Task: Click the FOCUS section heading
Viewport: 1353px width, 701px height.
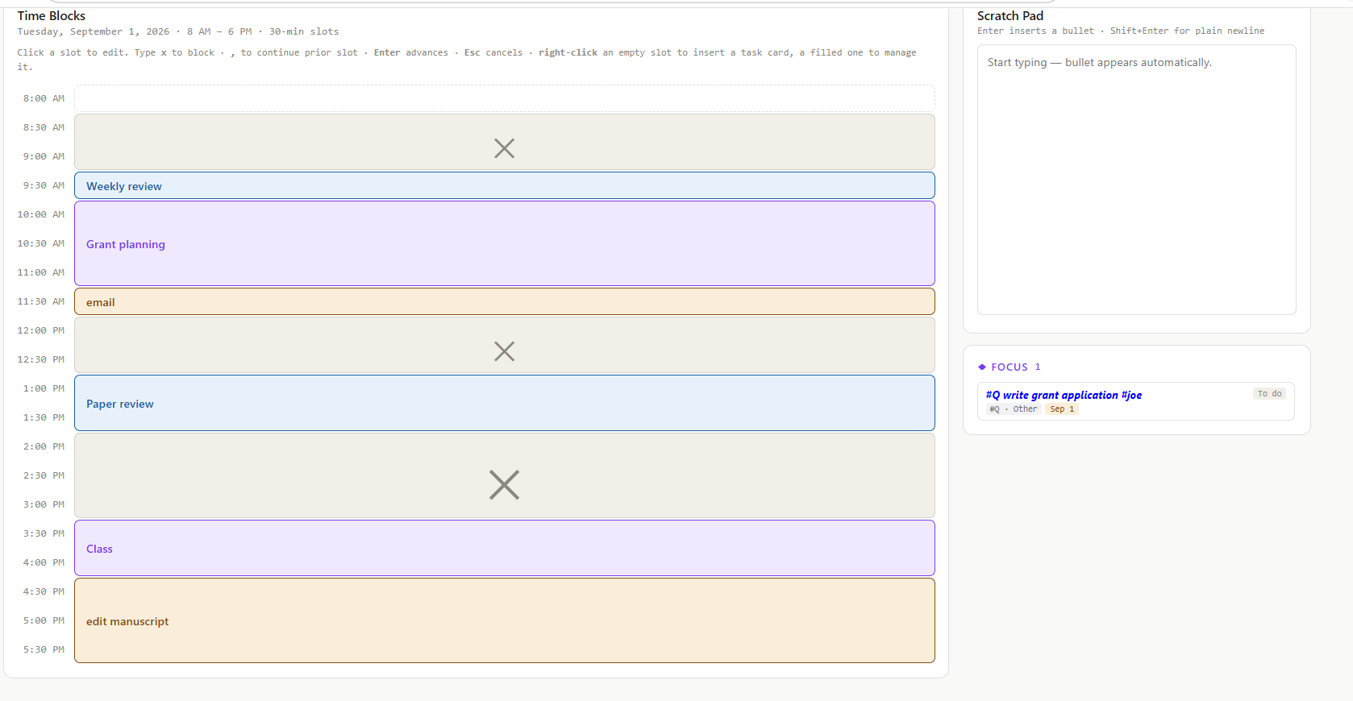Action: tap(1010, 367)
